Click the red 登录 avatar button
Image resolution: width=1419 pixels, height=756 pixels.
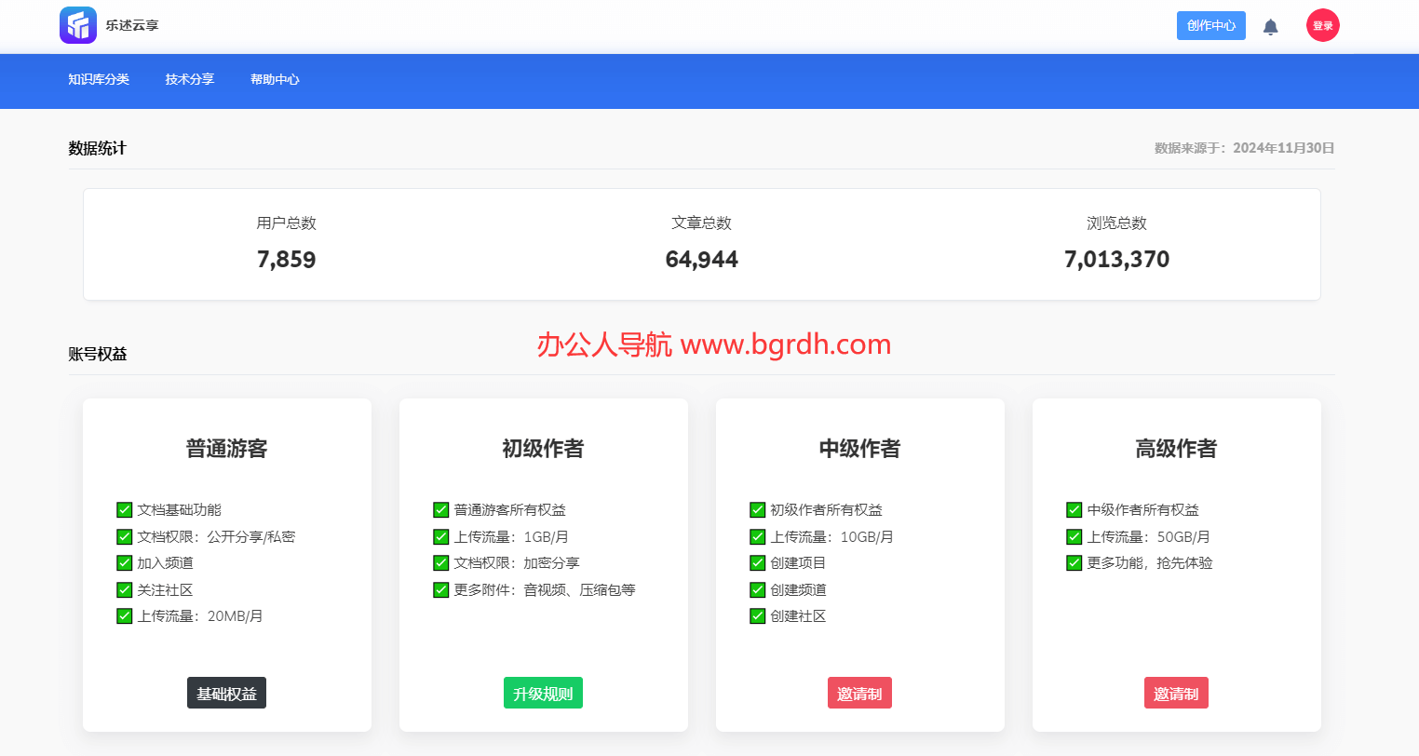[1322, 26]
